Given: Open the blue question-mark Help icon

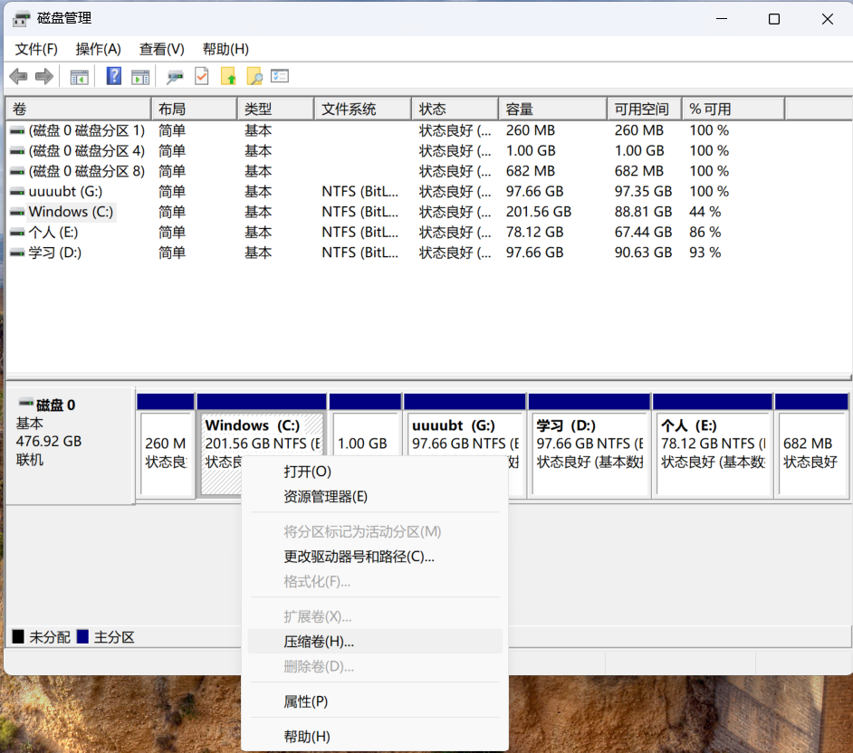Looking at the screenshot, I should 114,76.
